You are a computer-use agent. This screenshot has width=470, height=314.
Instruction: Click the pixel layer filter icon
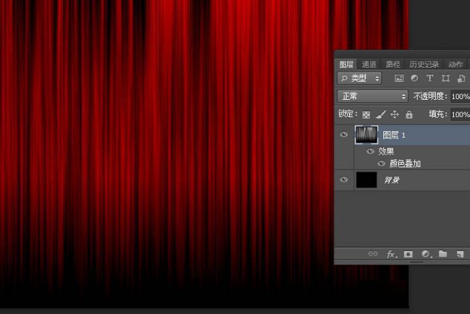point(399,78)
